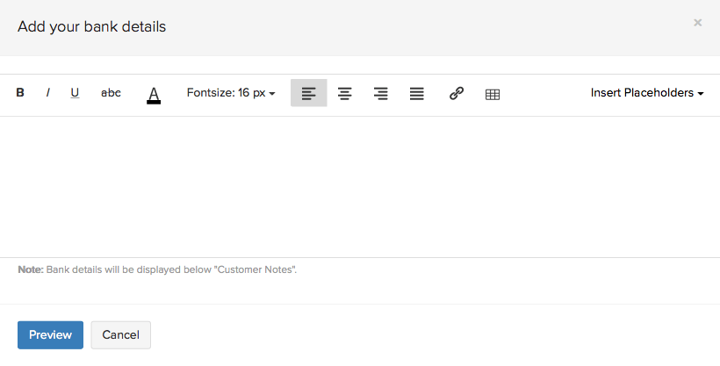Apply underline to text
The width and height of the screenshot is (720, 366).
(75, 93)
